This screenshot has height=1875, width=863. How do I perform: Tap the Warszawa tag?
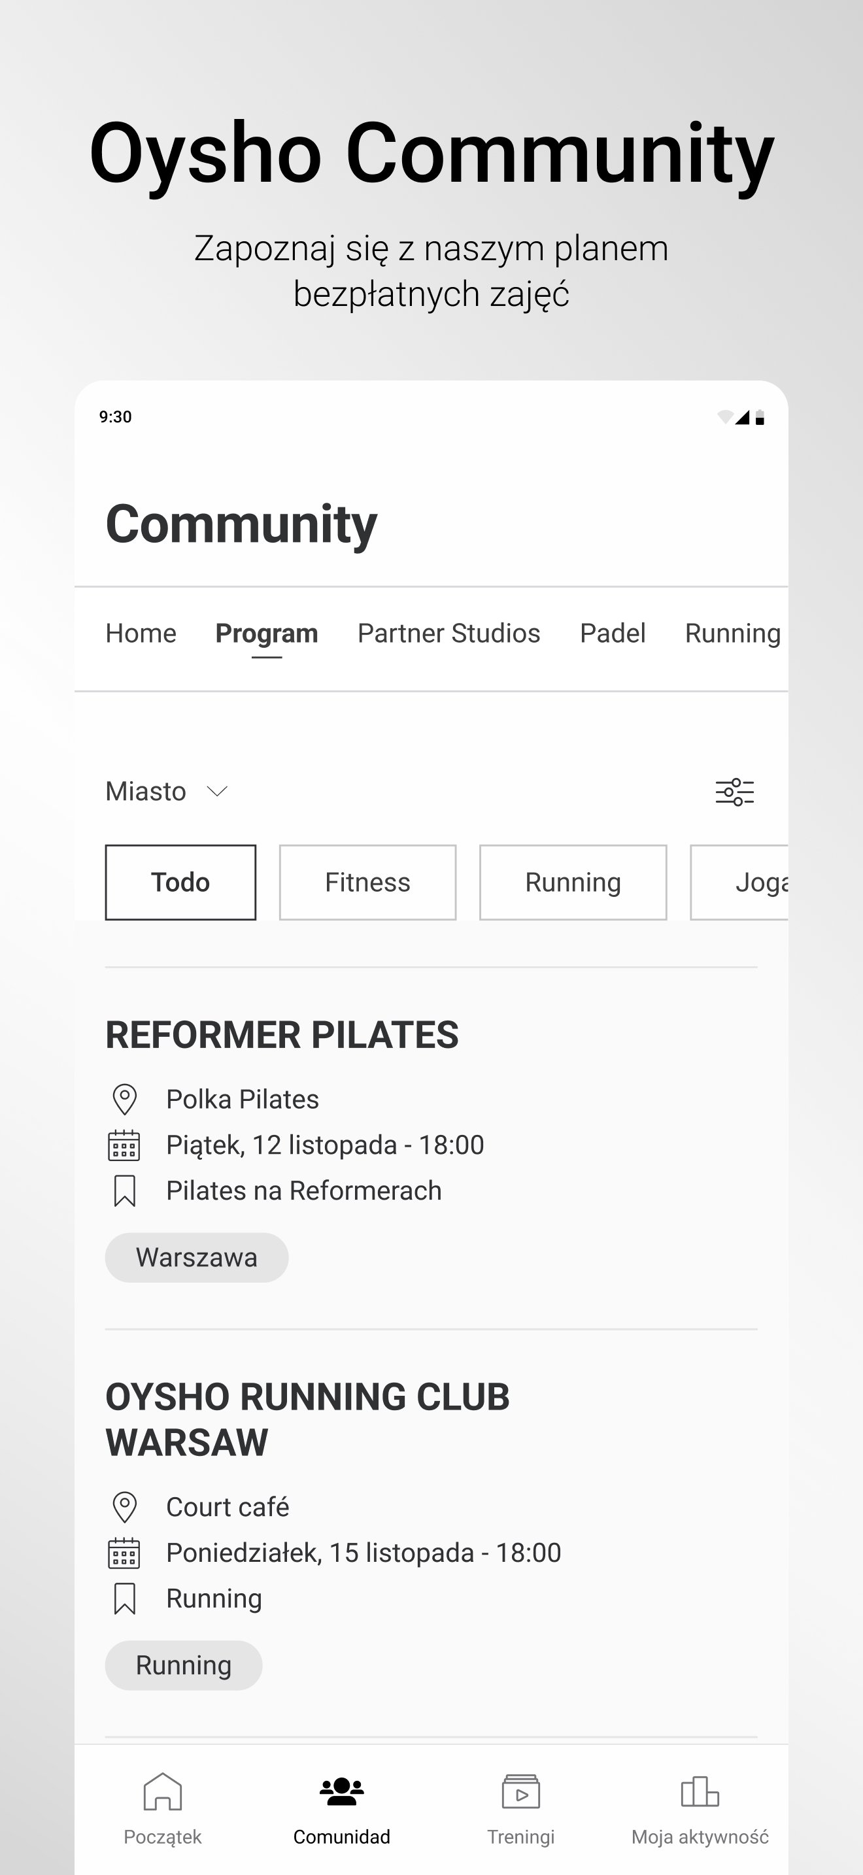(197, 1257)
